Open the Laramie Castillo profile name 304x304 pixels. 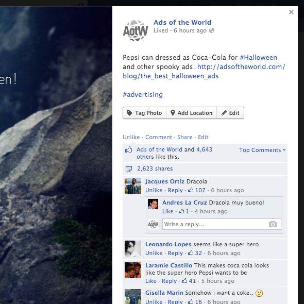click(168, 265)
